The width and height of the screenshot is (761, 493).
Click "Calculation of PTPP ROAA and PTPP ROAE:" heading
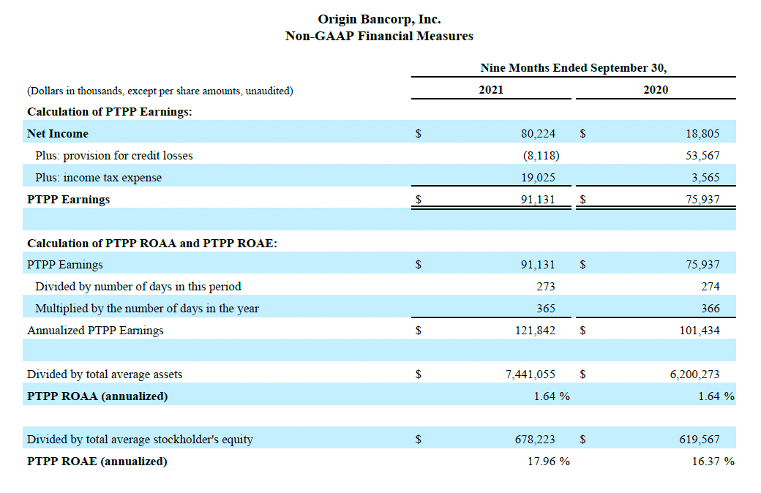click(x=152, y=244)
